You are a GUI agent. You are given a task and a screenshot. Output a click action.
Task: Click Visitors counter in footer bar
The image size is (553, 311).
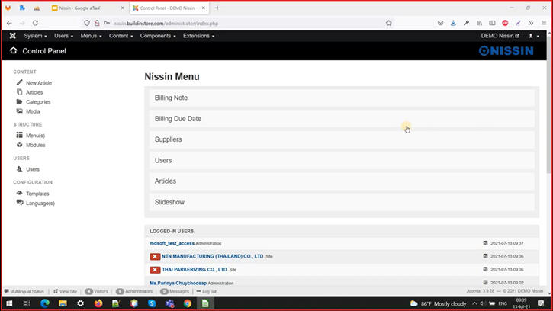96,292
